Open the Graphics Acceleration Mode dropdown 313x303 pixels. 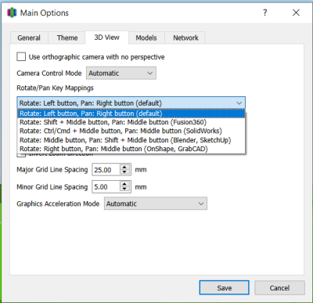tap(156, 204)
